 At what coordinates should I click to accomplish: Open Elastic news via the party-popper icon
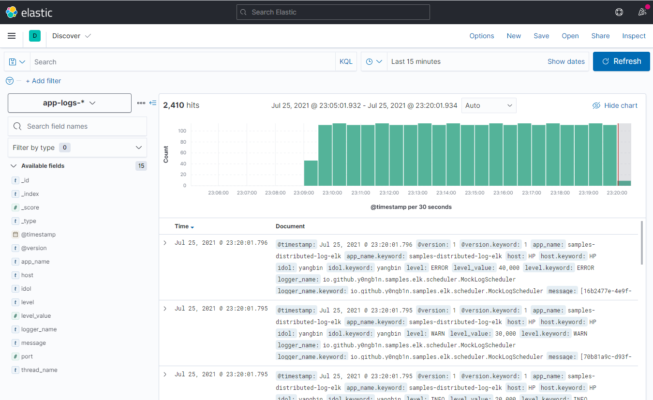tap(642, 12)
